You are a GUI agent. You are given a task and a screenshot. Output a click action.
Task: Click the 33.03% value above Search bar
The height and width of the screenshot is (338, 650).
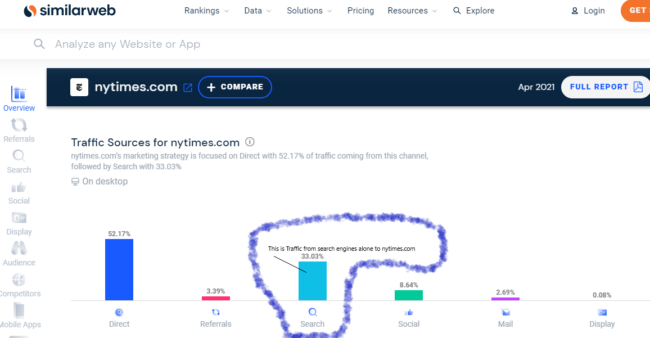(313, 256)
